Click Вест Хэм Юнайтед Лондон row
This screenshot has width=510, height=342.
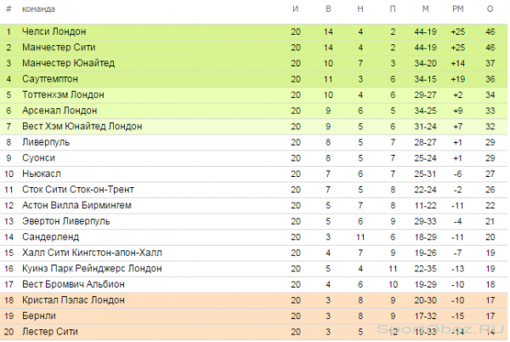pos(253,127)
